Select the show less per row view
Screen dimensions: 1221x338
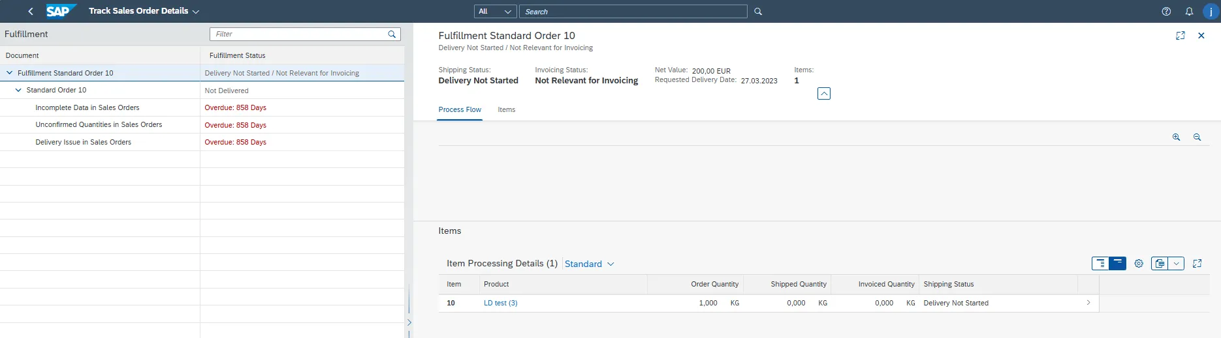[1118, 264]
